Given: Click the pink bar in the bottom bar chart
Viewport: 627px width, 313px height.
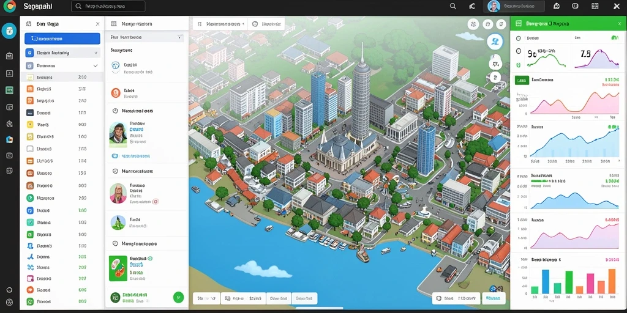Looking at the screenshot, I should point(590,284).
